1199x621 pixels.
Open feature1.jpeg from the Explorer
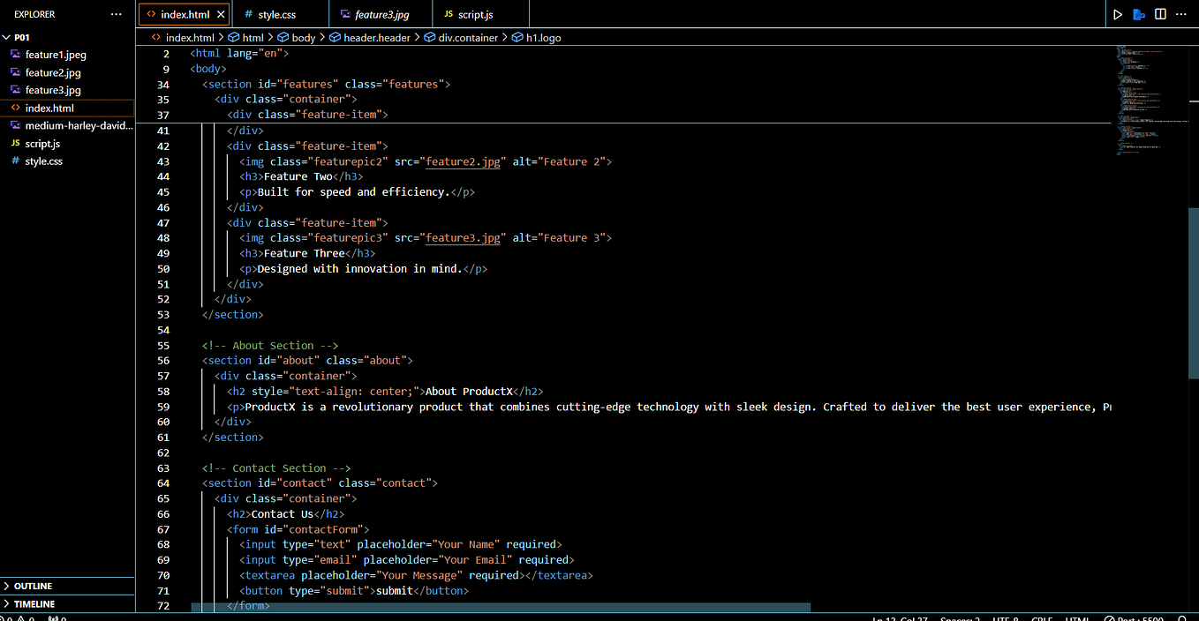(53, 54)
